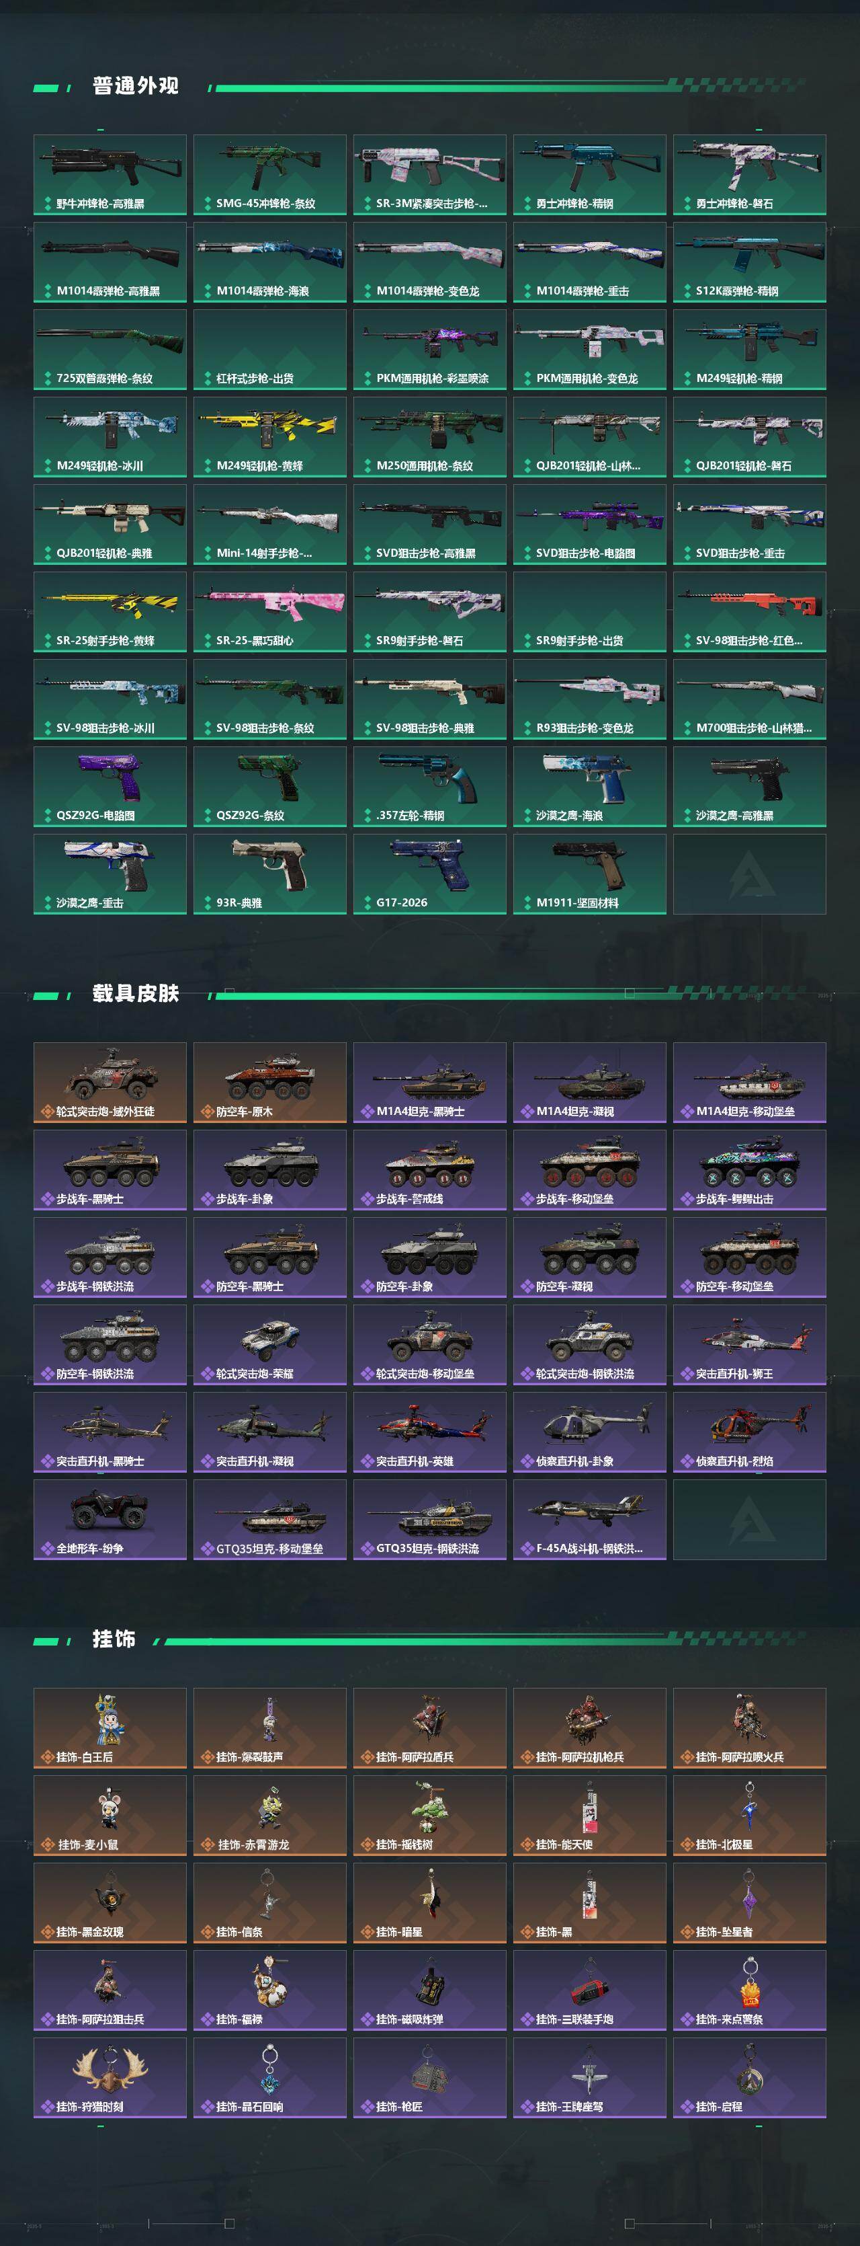Select the .357左轮-精钢 revolver skin
This screenshot has width=860, height=2246.
pos(429,787)
